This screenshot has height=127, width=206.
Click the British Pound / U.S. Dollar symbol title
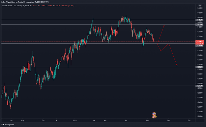[12, 6]
